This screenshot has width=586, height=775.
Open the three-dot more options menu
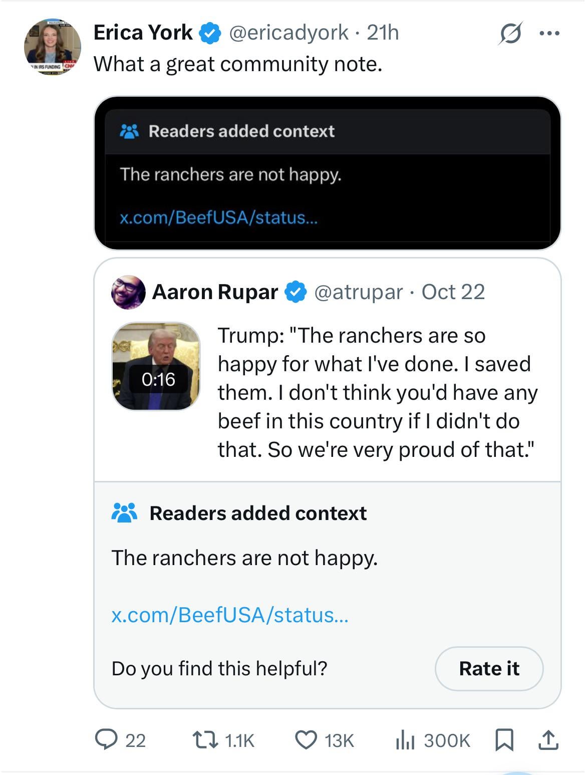(549, 34)
